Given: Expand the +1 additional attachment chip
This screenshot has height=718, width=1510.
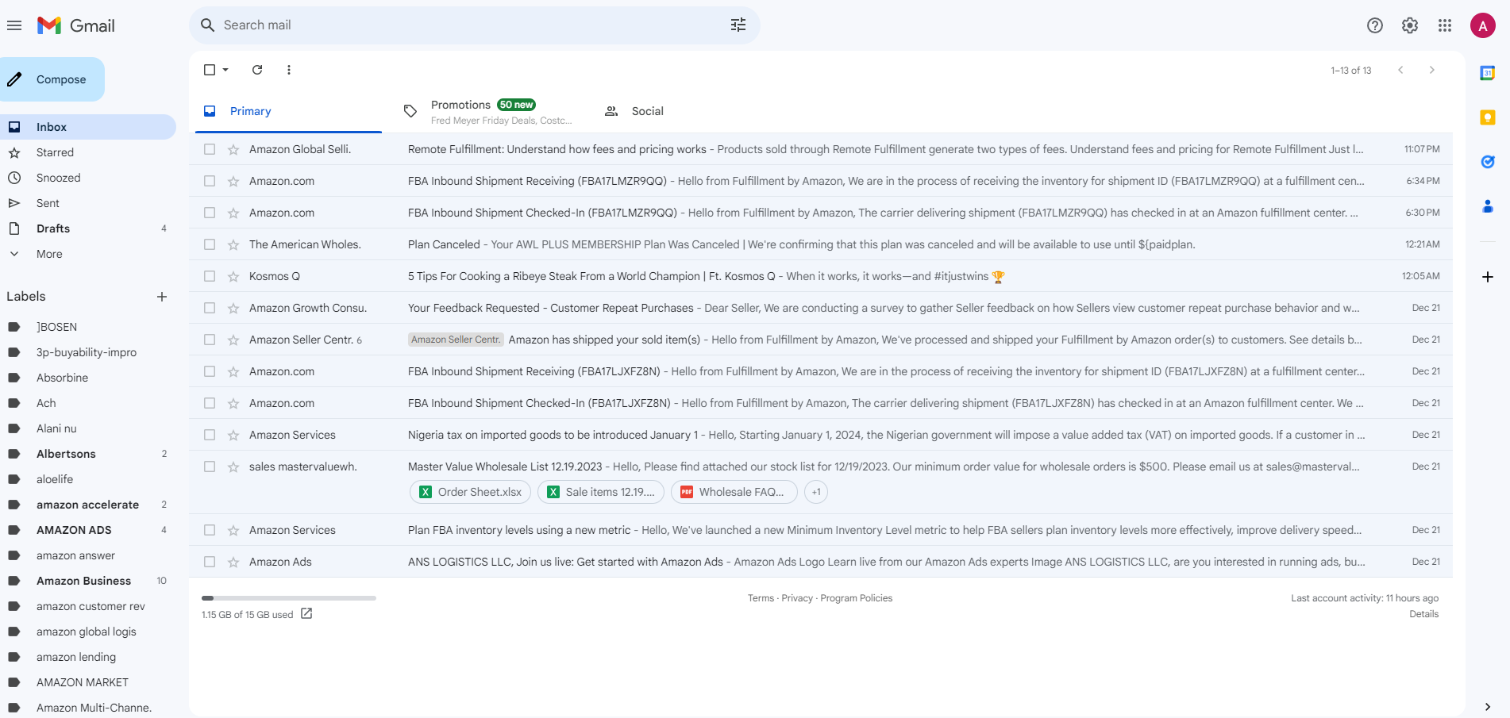Looking at the screenshot, I should (x=816, y=492).
